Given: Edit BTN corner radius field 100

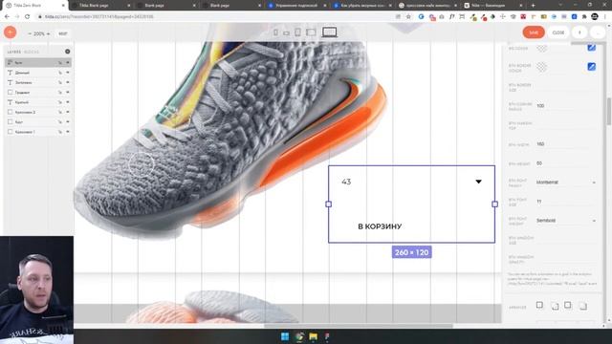Looking at the screenshot, I should pyautogui.click(x=566, y=106).
